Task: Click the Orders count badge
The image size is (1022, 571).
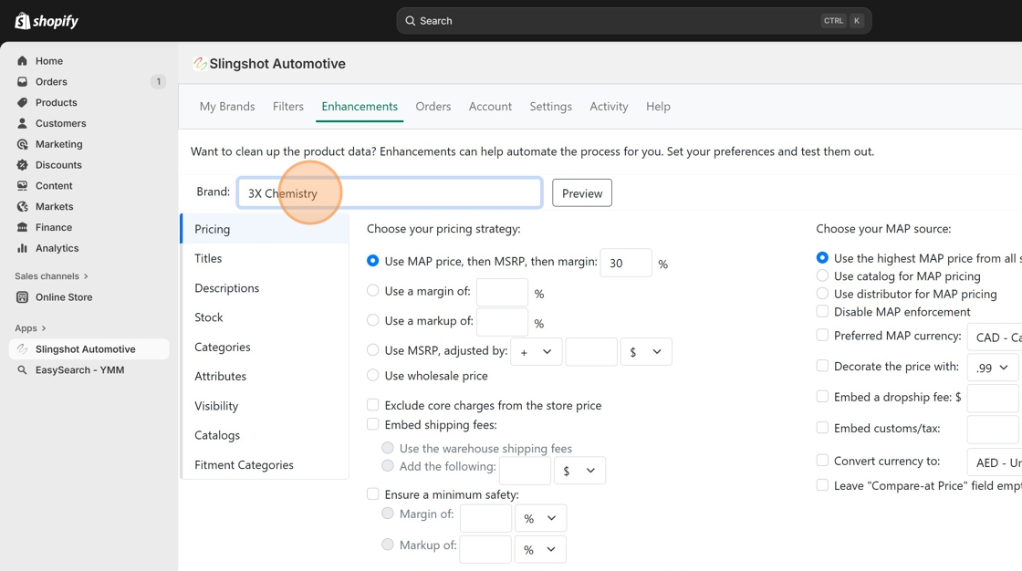Action: pos(158,81)
